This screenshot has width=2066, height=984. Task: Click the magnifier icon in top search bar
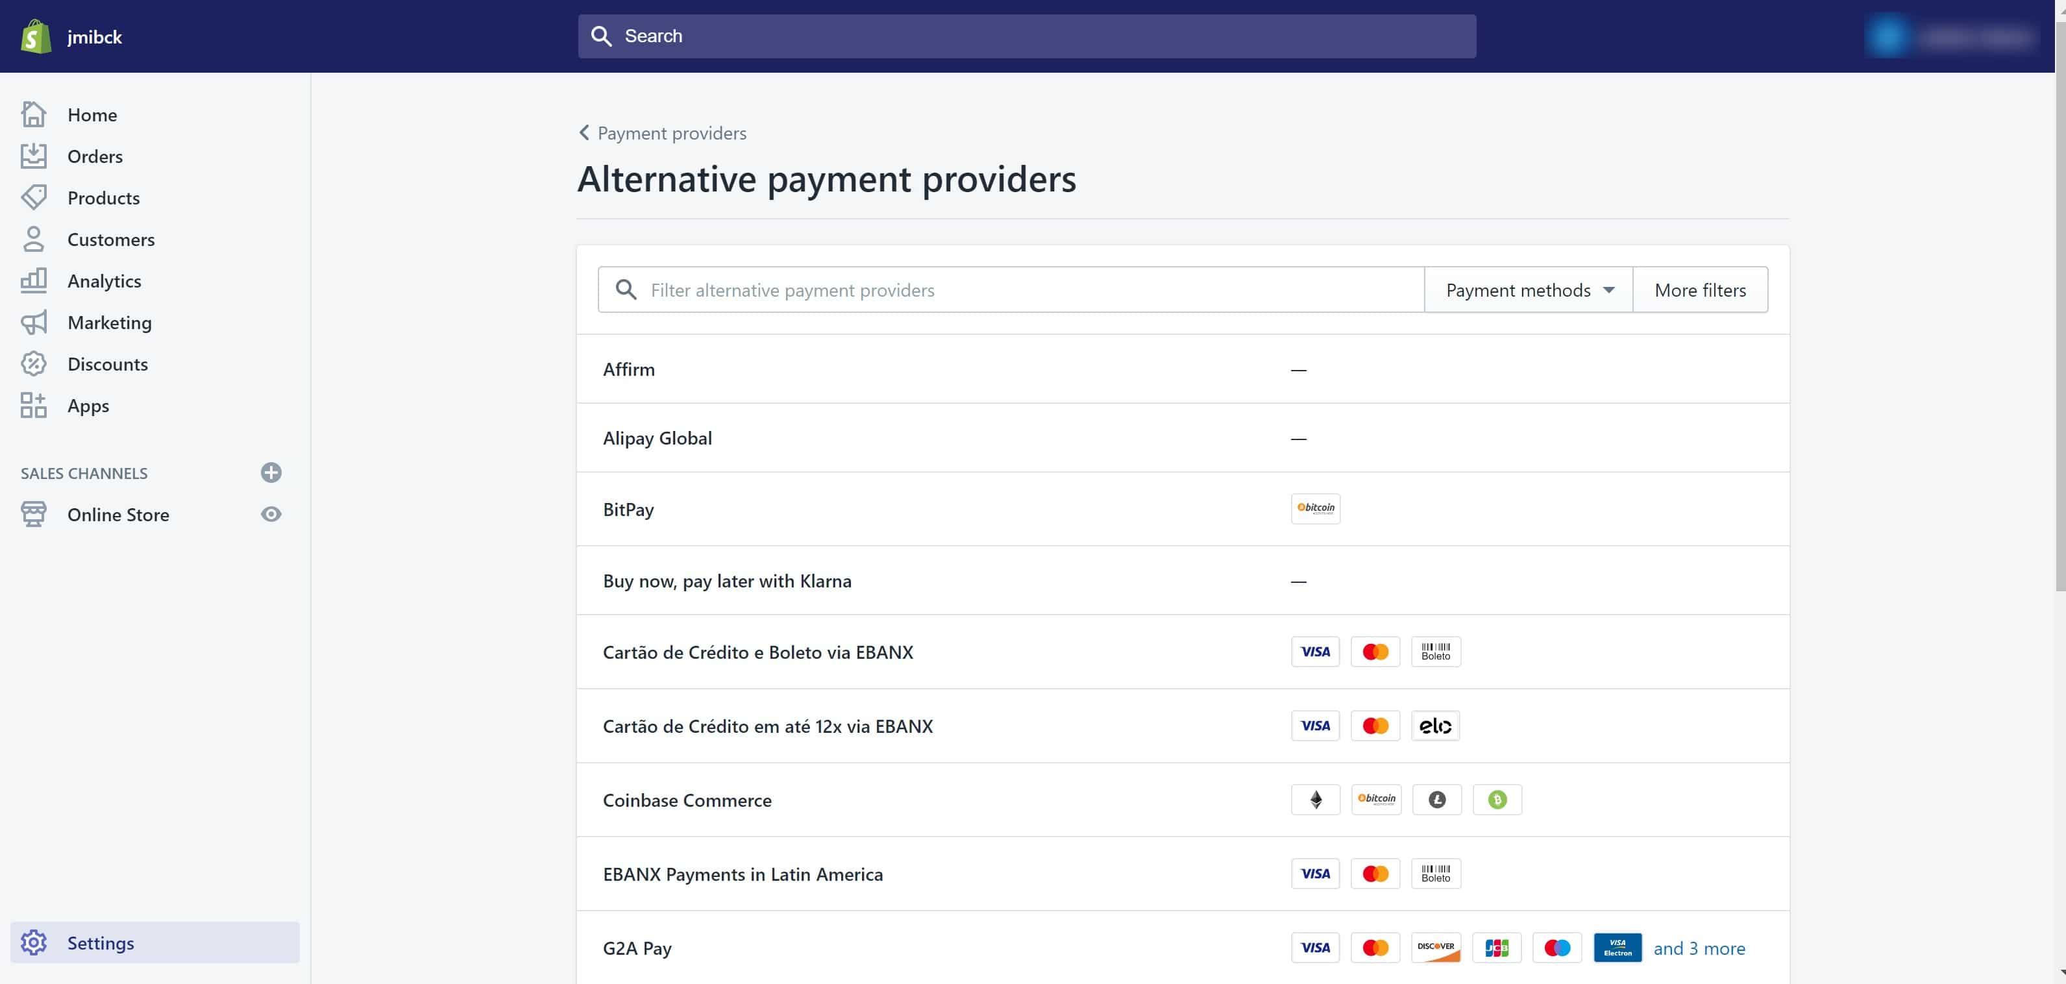(x=602, y=36)
